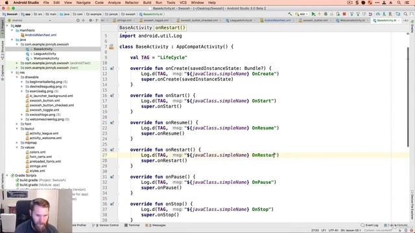Open Search Everywhere magnifier in the toolbar

405,14
